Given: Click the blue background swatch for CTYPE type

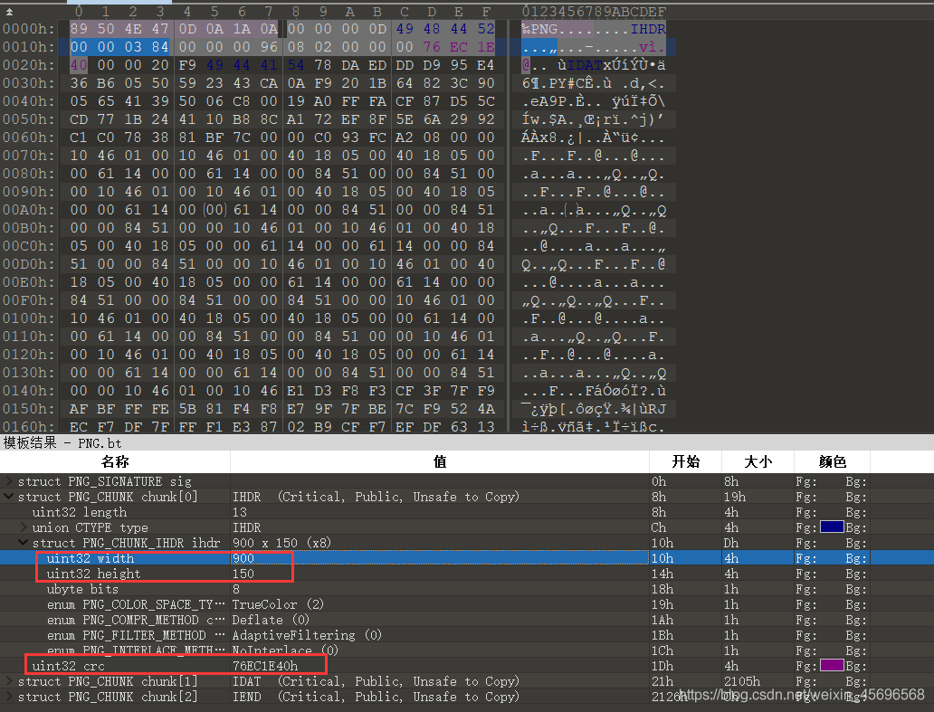Looking at the screenshot, I should click(831, 527).
